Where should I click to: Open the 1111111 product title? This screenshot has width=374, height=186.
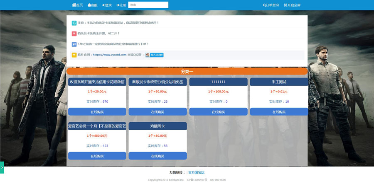[218, 82]
